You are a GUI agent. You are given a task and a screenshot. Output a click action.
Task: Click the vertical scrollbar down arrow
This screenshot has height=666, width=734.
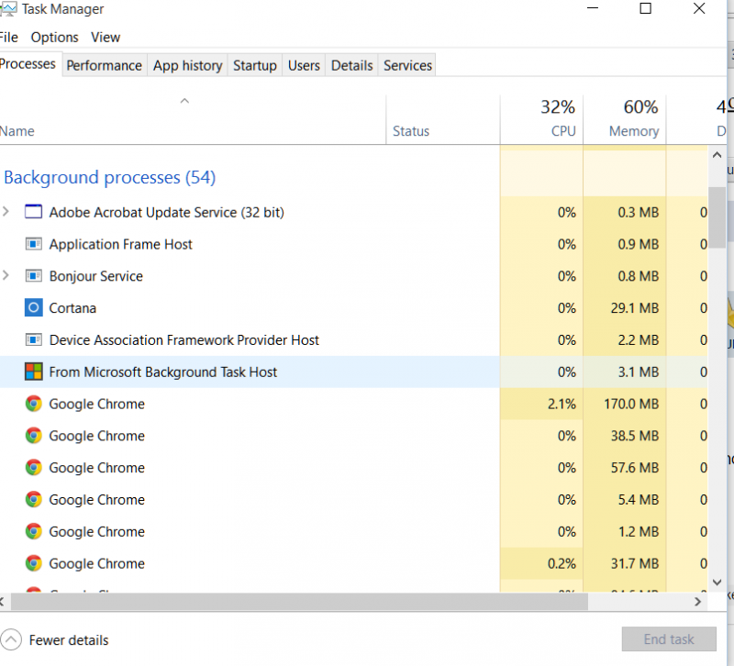pyautogui.click(x=717, y=583)
